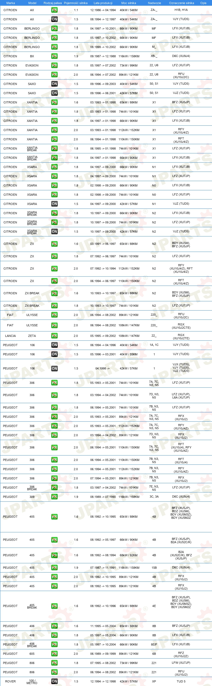Click the Oznaczenie silnika column header
212x686 pixels.
pyautogui.click(x=181, y=3)
